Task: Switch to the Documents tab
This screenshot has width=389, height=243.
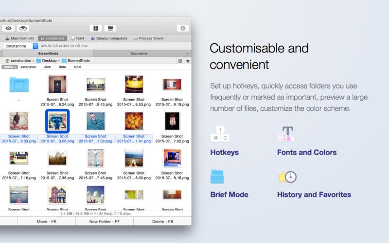Action: pos(139,53)
